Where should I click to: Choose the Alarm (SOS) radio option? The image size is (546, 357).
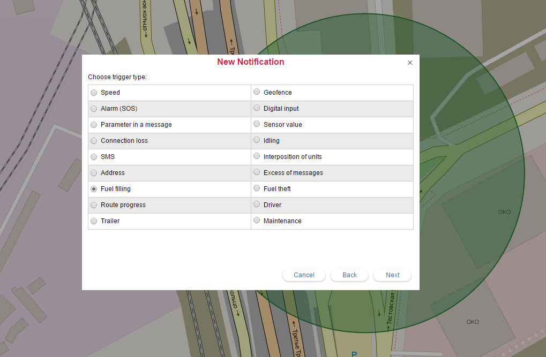tap(94, 109)
